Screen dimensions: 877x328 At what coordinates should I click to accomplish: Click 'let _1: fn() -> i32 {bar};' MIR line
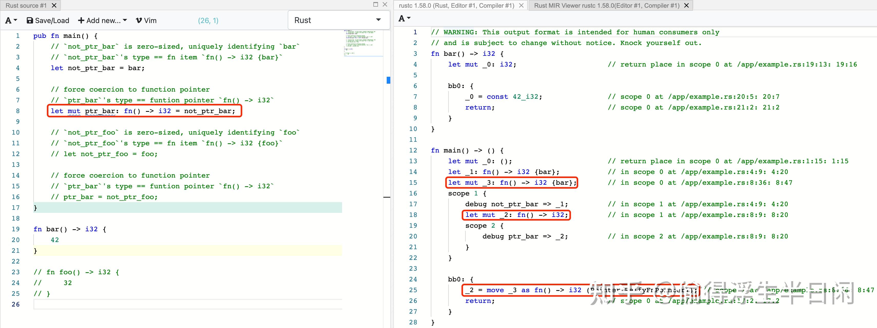[x=504, y=172]
